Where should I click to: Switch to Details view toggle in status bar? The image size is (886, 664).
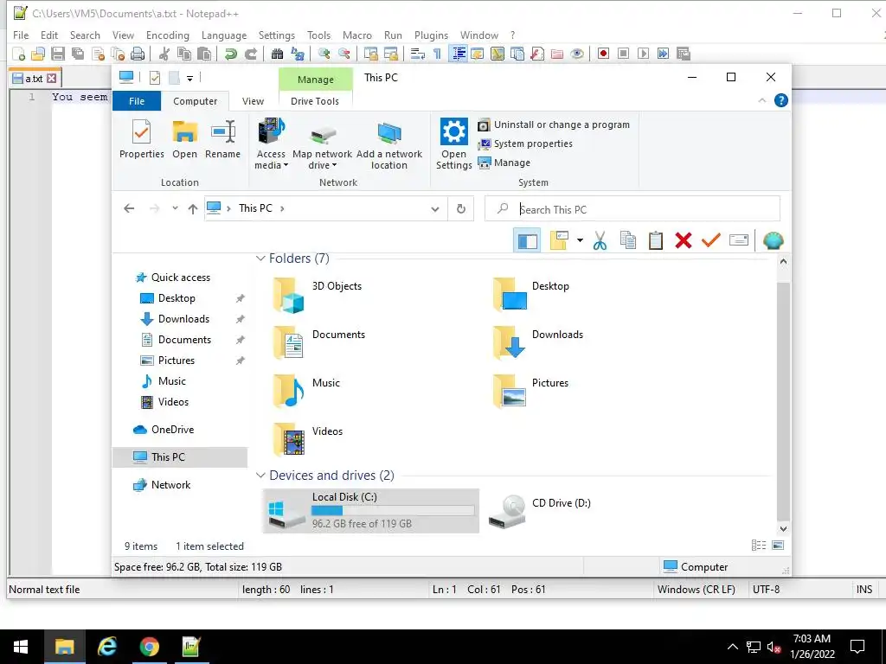(x=759, y=545)
